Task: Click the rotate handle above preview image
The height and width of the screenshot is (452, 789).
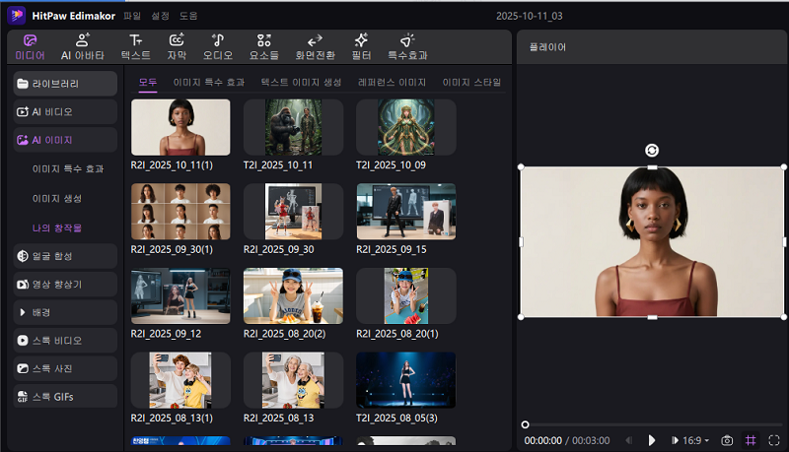Action: pyautogui.click(x=652, y=151)
